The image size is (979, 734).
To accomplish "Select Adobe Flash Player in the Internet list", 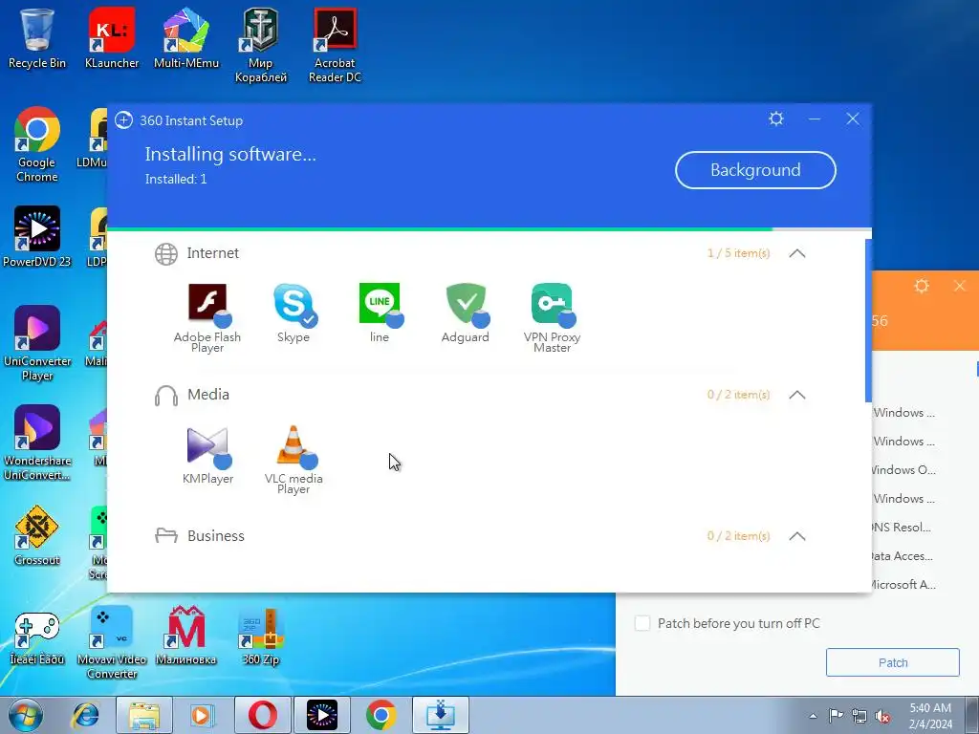I will click(207, 303).
